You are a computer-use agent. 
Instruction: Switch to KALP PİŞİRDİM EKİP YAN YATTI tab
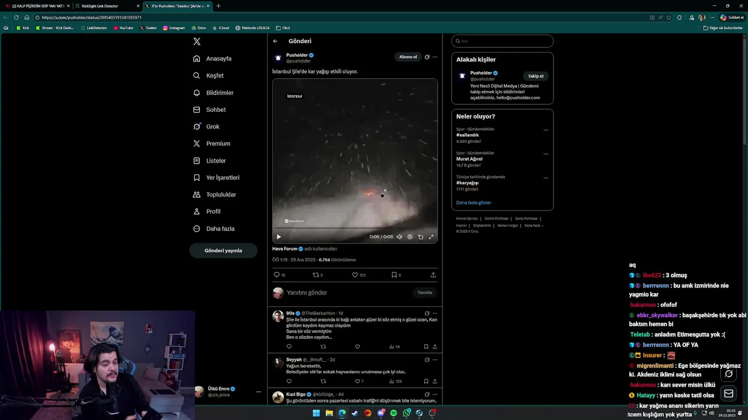(36, 6)
